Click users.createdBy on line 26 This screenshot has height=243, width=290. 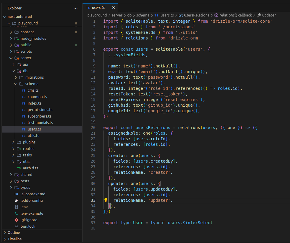point(154,161)
